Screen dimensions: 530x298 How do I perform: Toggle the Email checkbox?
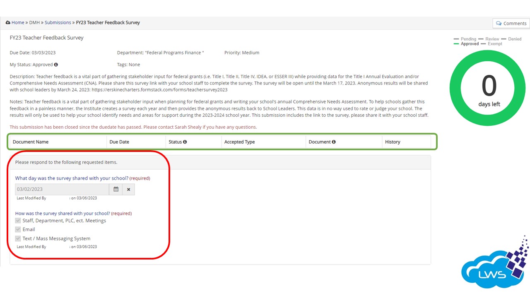coord(18,229)
